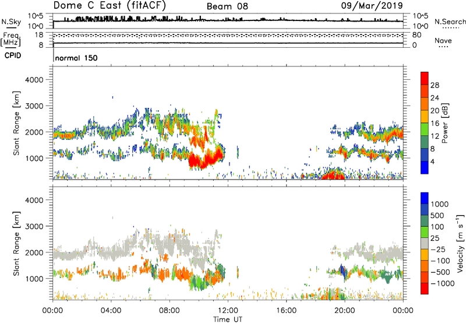
Task: Click the blue velocity patch near 20:00 UT
Action: tap(343, 272)
